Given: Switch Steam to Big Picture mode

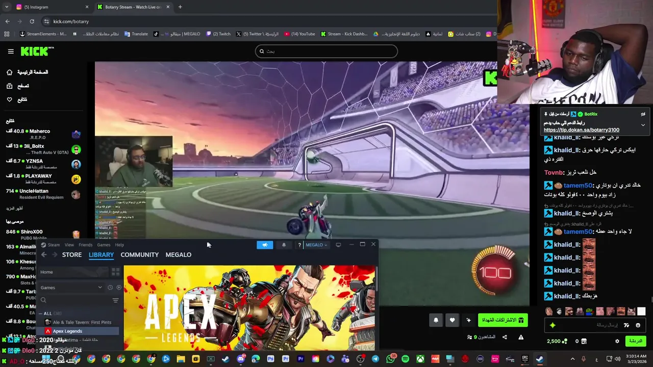Looking at the screenshot, I should click(x=338, y=245).
